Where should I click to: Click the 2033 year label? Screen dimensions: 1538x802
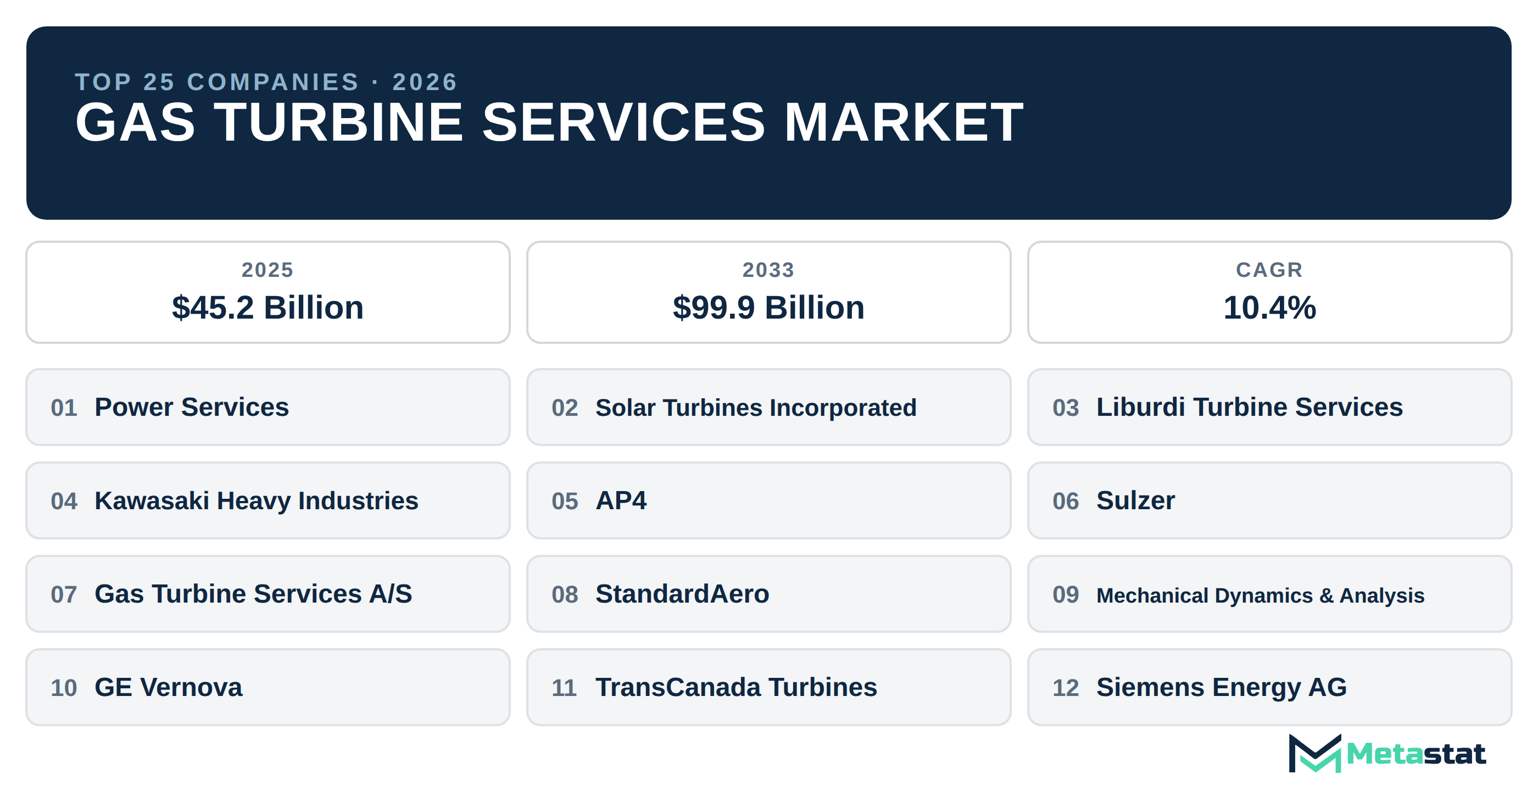pyautogui.click(x=768, y=270)
